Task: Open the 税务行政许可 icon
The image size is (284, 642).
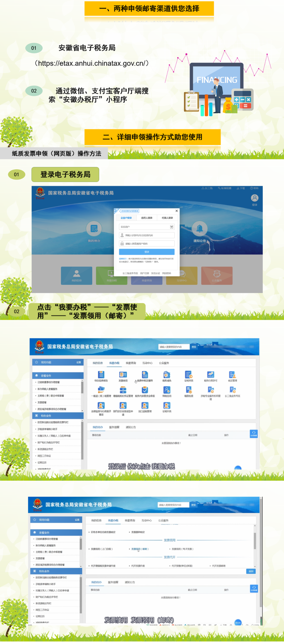Action: [210, 374]
